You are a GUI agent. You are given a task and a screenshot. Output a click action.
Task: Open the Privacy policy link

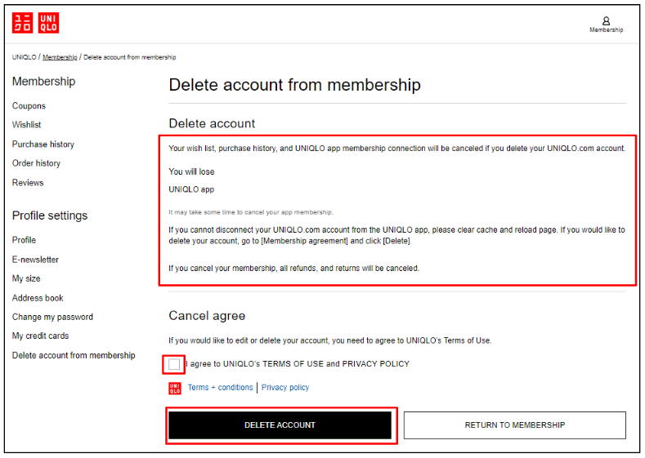(x=285, y=388)
